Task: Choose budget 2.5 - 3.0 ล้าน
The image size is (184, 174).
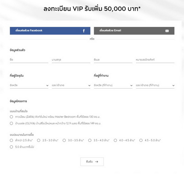Action: (x=39, y=140)
